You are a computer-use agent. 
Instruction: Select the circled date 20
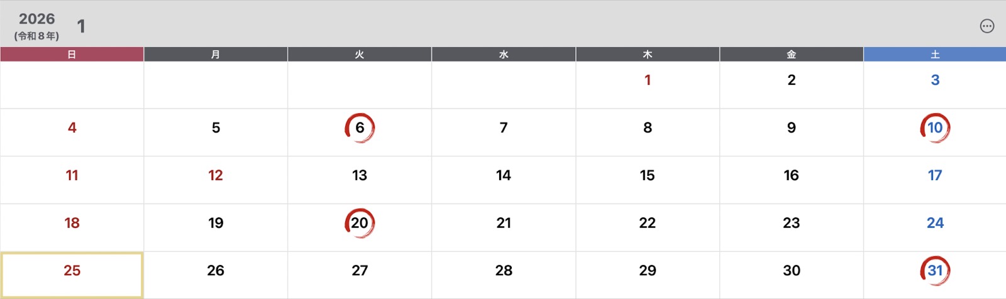[360, 223]
